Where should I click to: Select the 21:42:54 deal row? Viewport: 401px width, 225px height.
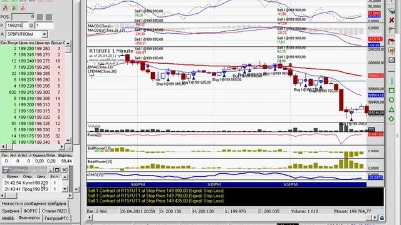point(31,183)
